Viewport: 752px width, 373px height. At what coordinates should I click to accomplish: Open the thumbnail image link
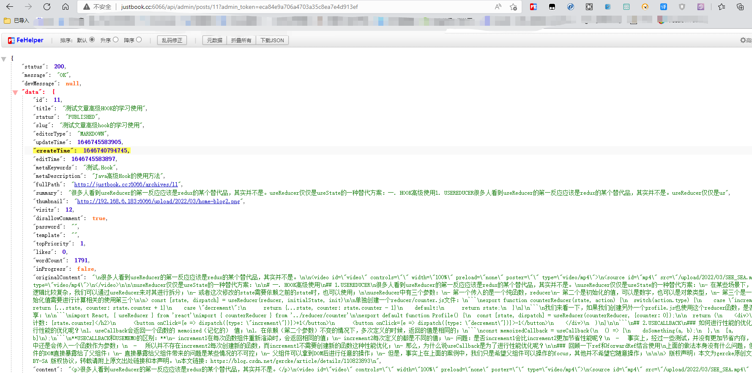pyautogui.click(x=159, y=201)
